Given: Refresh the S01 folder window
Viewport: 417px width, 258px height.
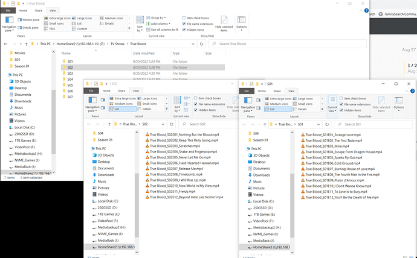Looking at the screenshot, I should tap(327, 124).
